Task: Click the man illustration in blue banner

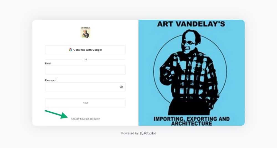Action: 190,72
